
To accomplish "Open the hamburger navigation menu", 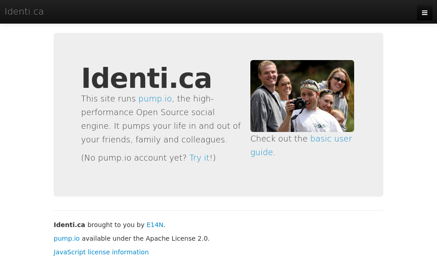I will [x=424, y=13].
